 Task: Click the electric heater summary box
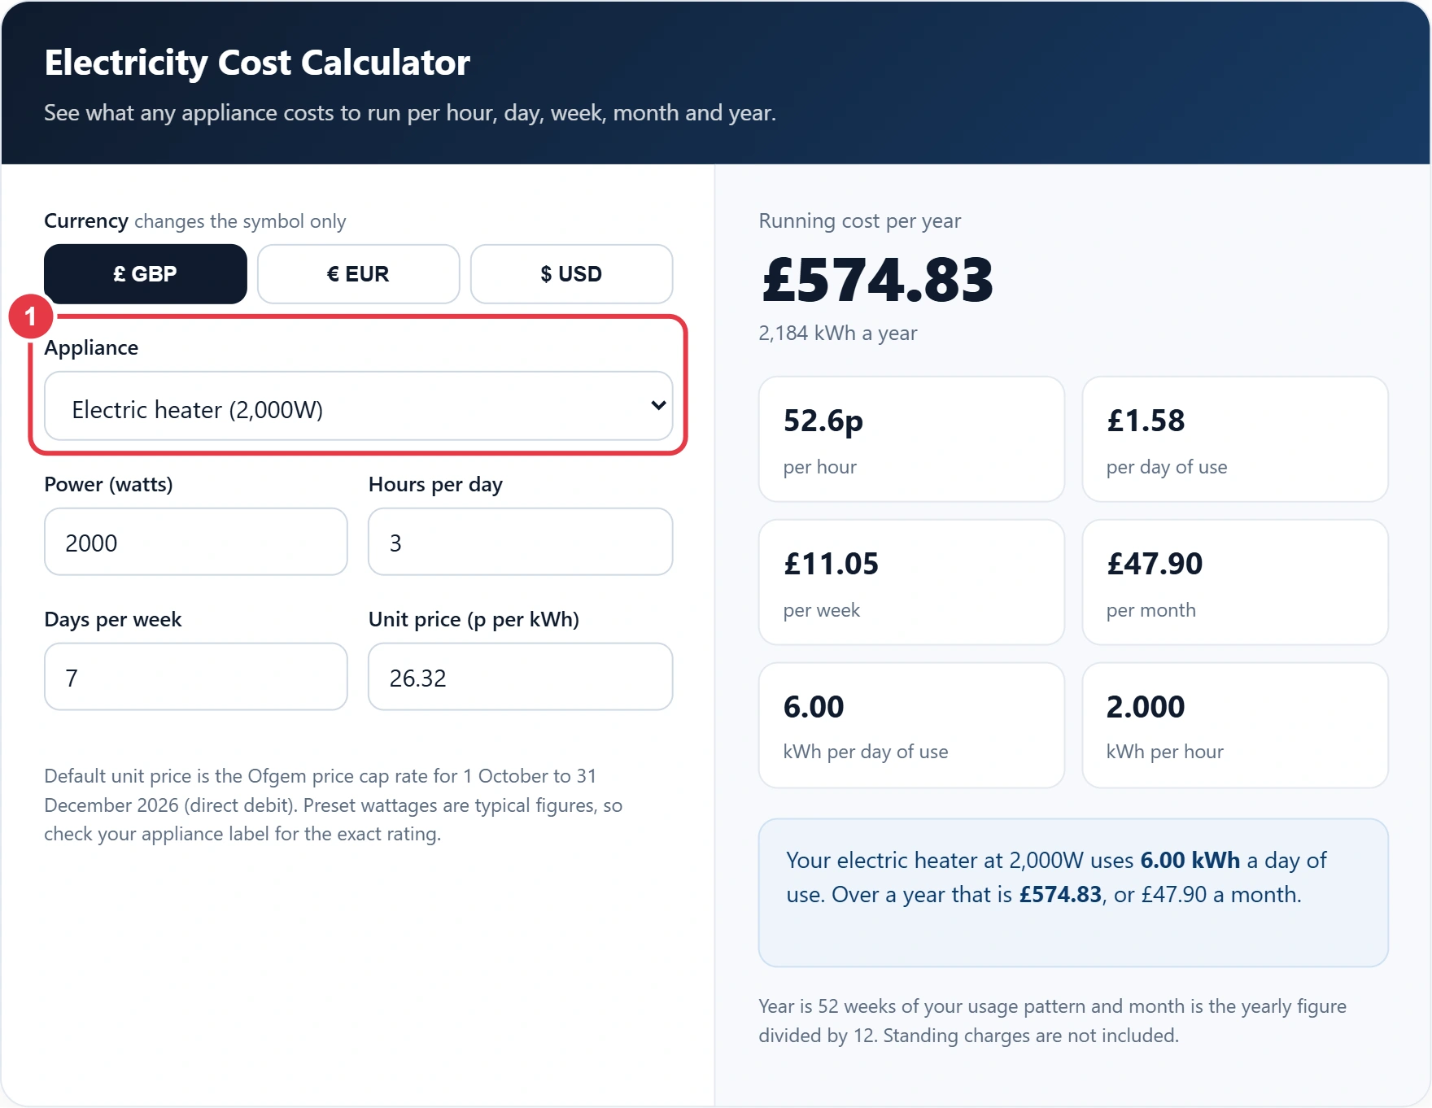coord(1073,893)
